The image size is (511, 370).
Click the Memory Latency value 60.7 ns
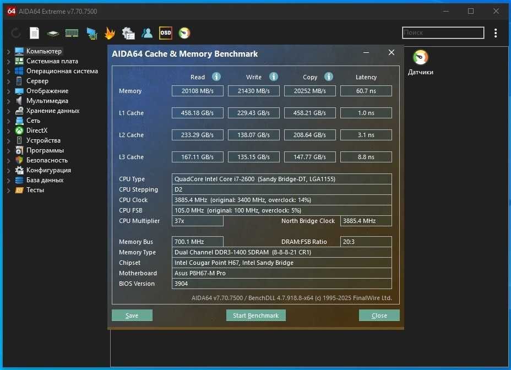click(x=366, y=91)
